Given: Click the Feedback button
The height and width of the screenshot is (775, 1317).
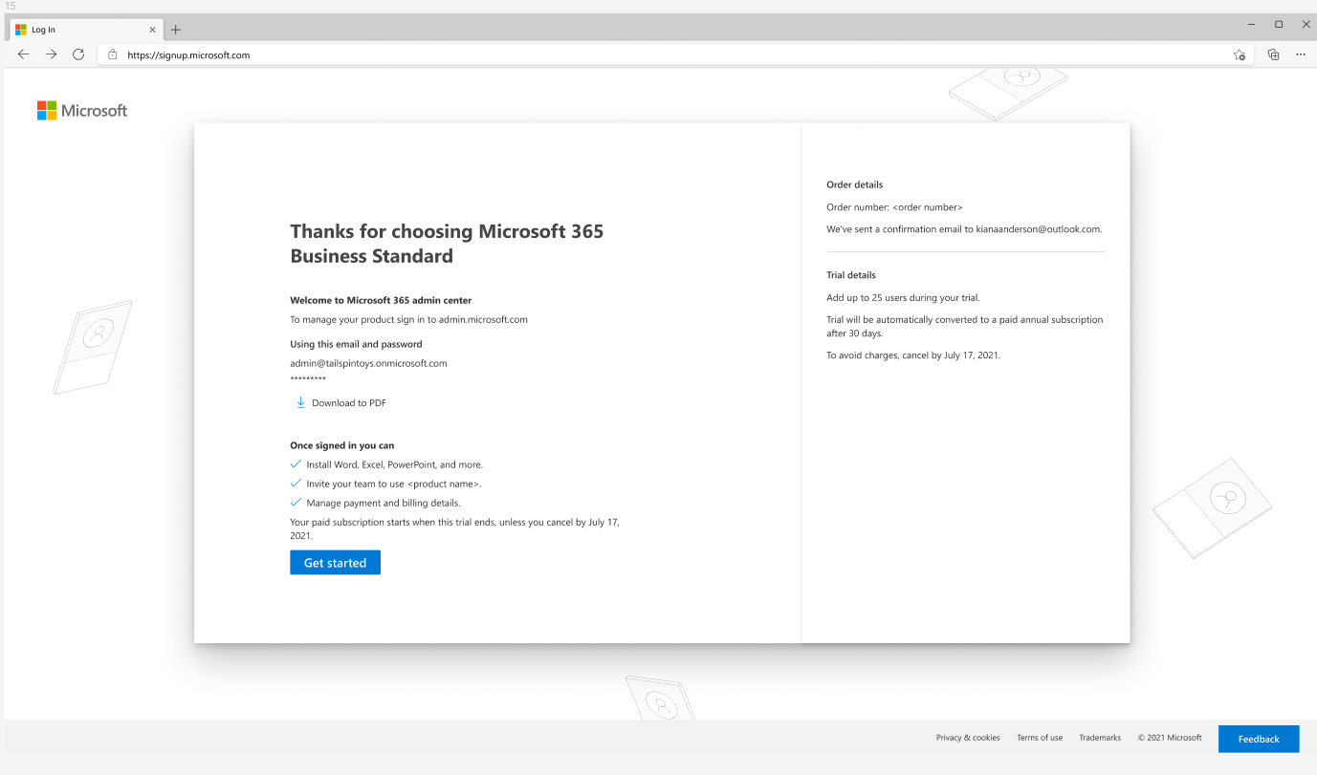Looking at the screenshot, I should [x=1259, y=739].
